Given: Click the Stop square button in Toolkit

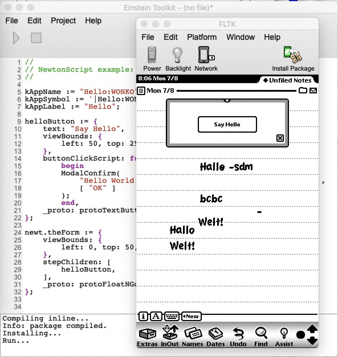Looking at the screenshot, I should pos(36,38).
